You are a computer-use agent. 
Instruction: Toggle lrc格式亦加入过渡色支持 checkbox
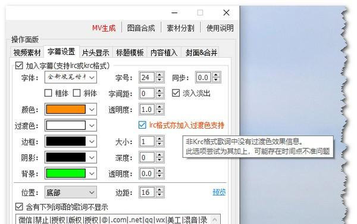(142, 125)
